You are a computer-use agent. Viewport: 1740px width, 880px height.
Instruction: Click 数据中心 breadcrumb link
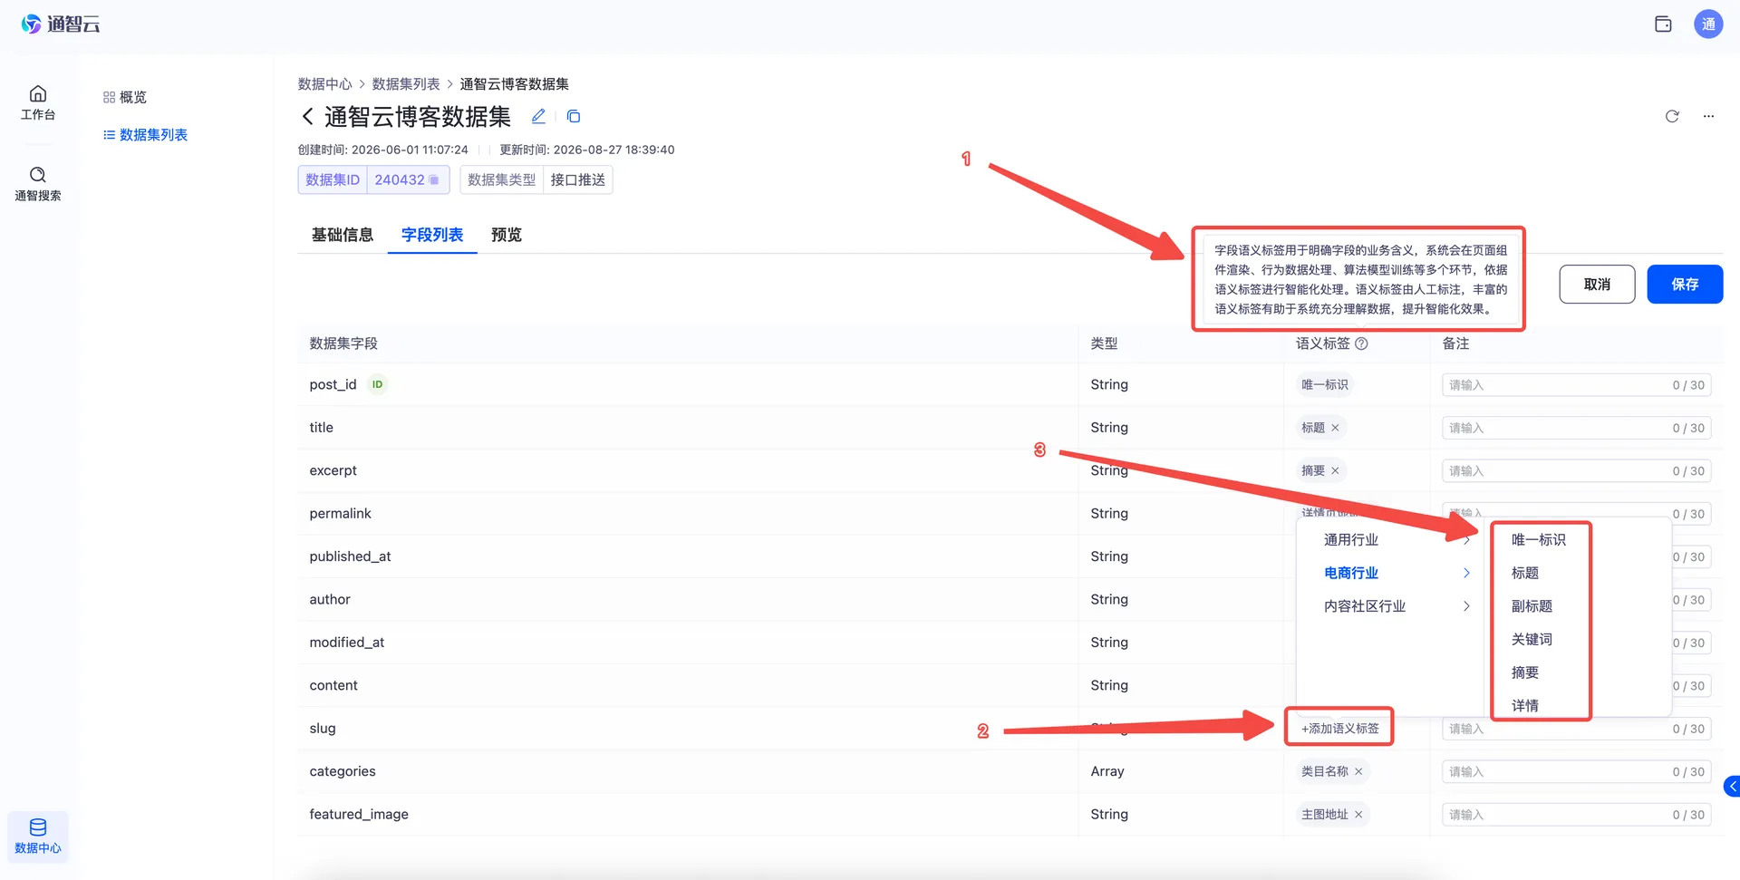[x=324, y=83]
